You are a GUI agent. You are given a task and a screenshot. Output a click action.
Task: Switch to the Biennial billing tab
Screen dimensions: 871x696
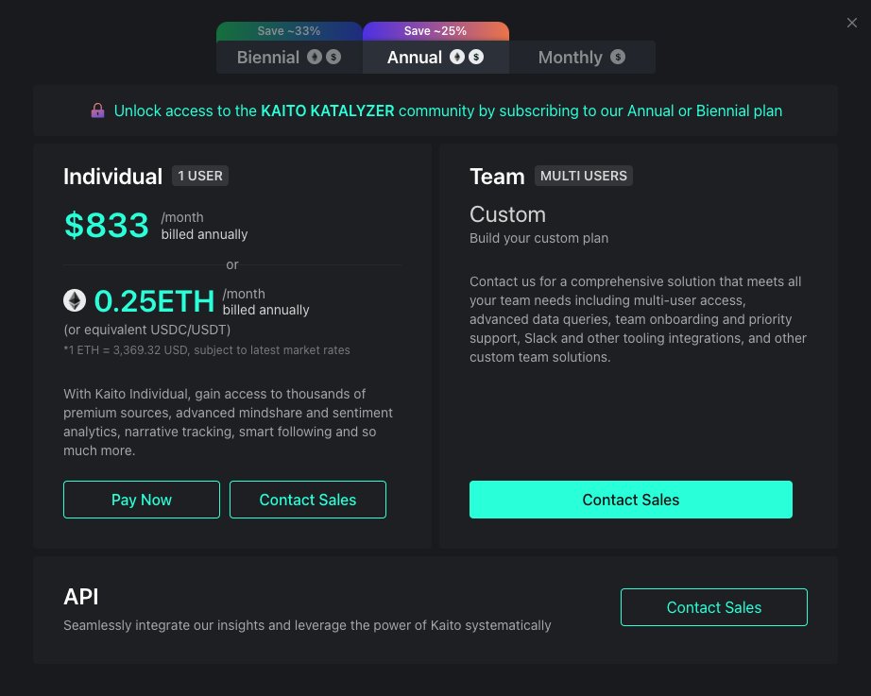tap(289, 58)
